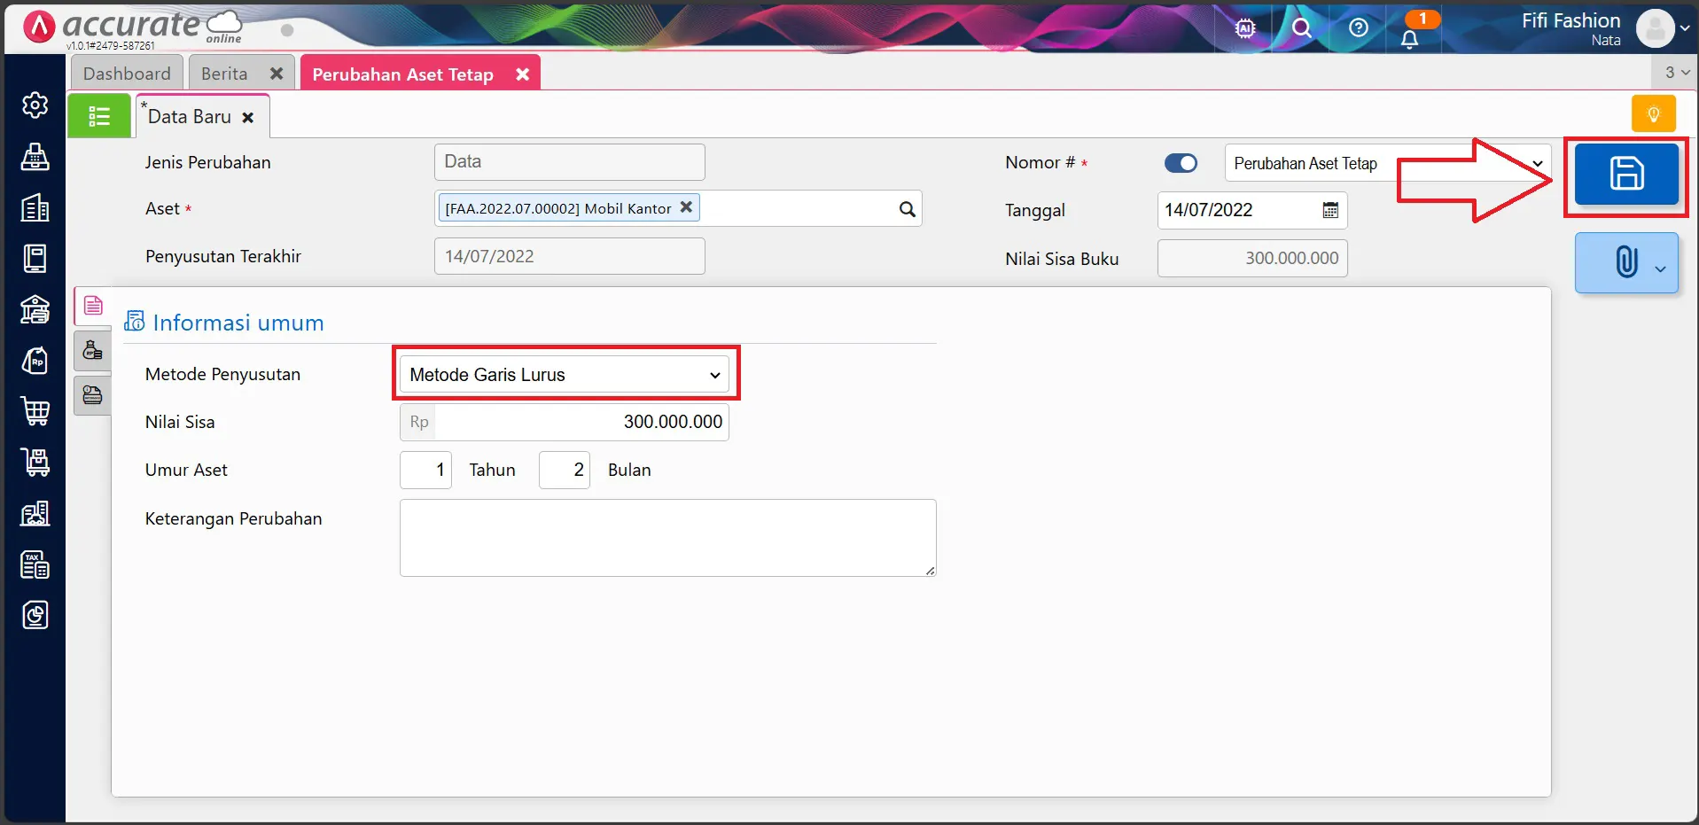
Task: Close the Data Baru sub-tab
Action: 248,118
